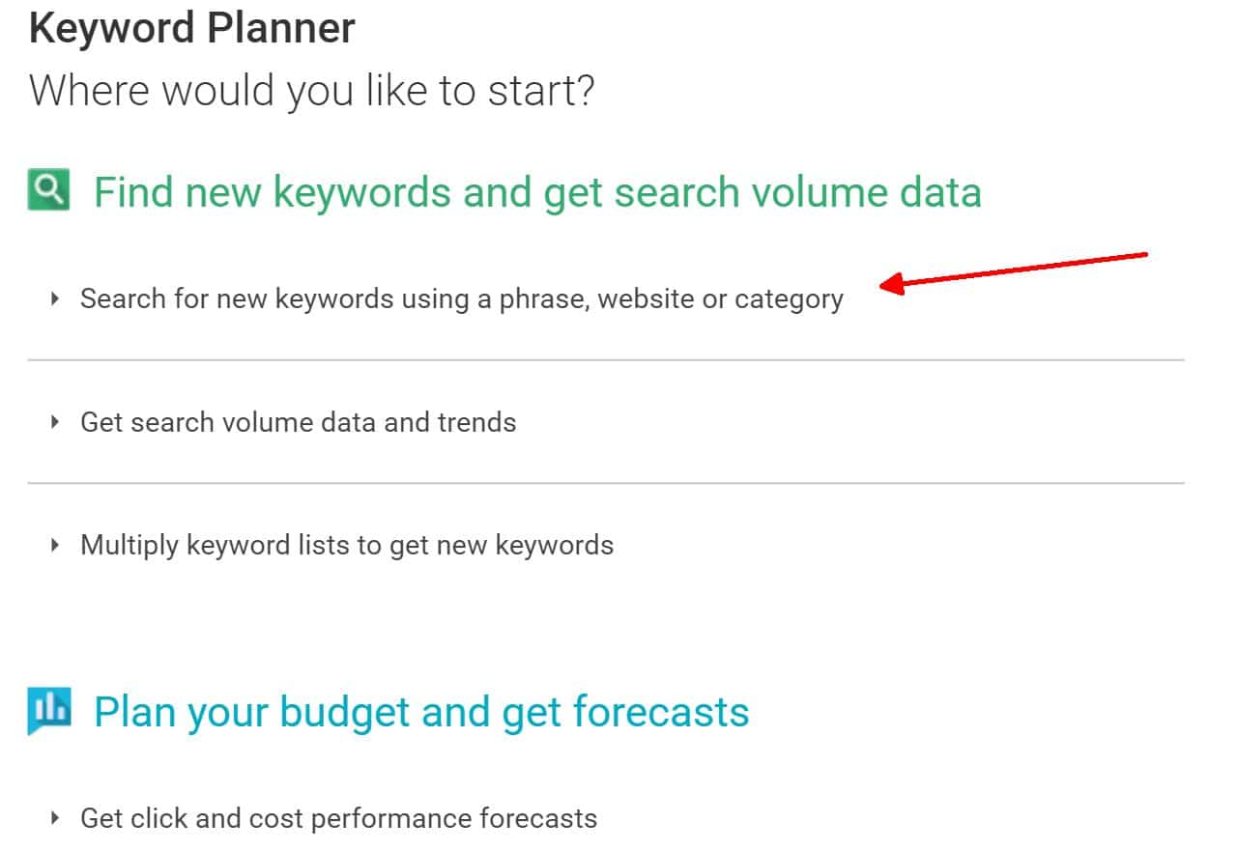Click the red arrow annotation's arrowhead

click(890, 284)
